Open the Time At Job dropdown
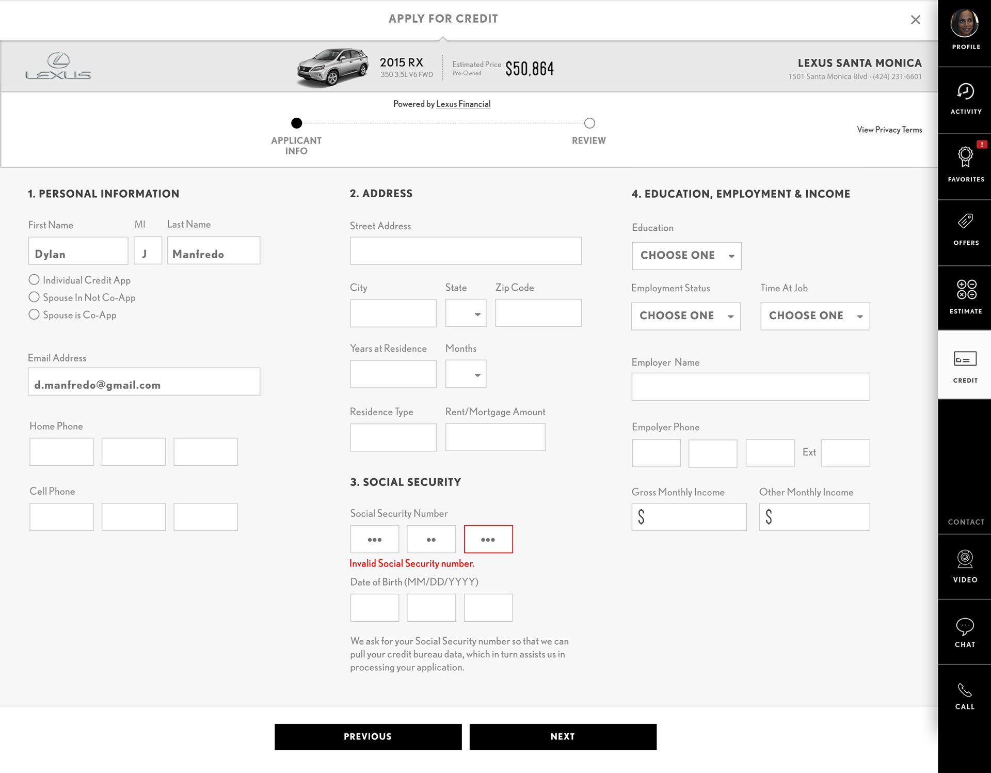The width and height of the screenshot is (991, 773). coord(814,316)
